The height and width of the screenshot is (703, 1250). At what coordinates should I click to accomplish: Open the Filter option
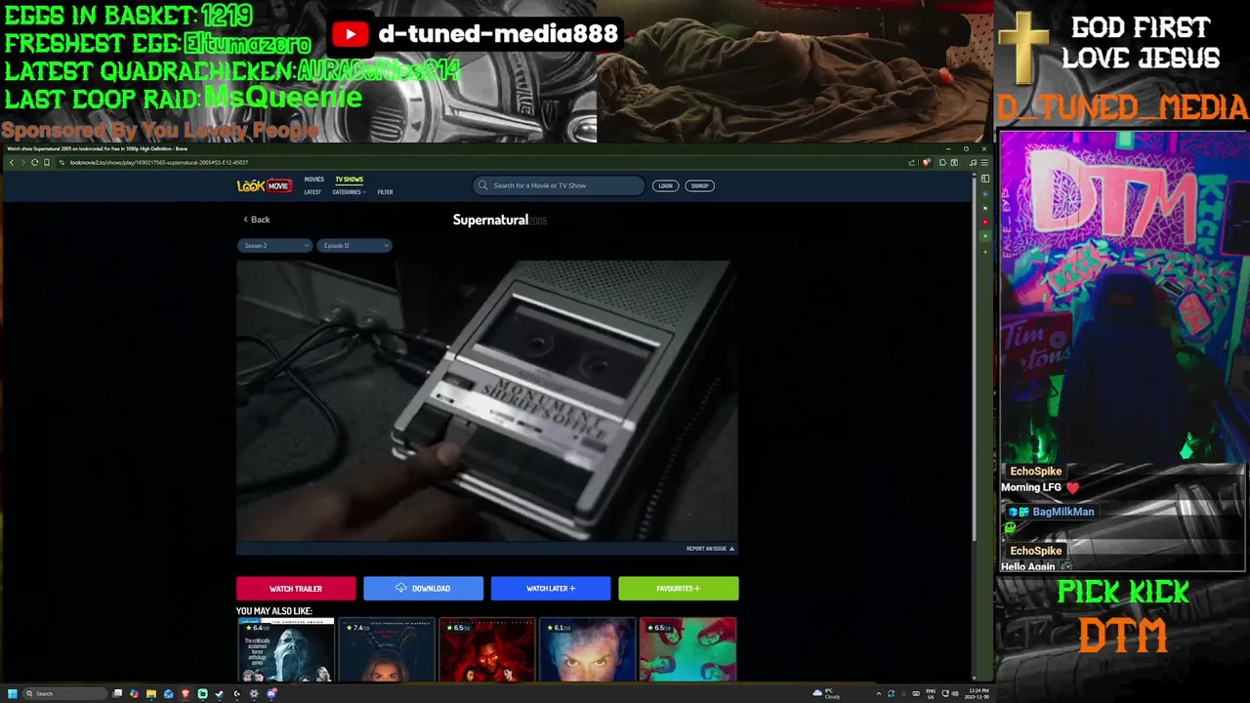pyautogui.click(x=385, y=192)
